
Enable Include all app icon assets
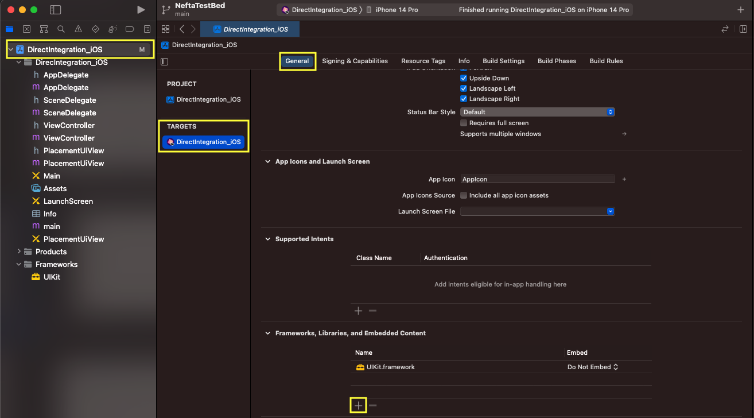coord(464,195)
